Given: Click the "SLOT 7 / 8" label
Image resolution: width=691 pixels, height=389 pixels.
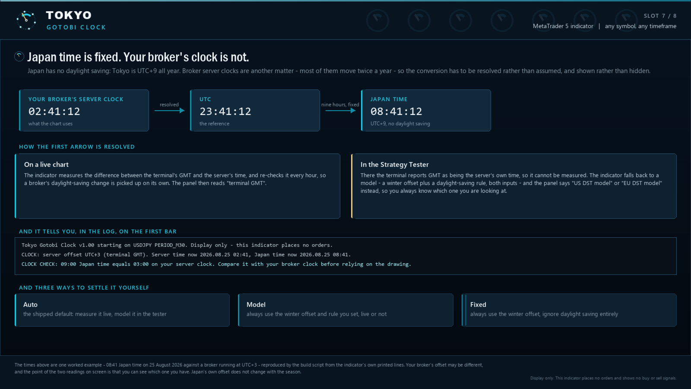Looking at the screenshot, I should pos(660,16).
